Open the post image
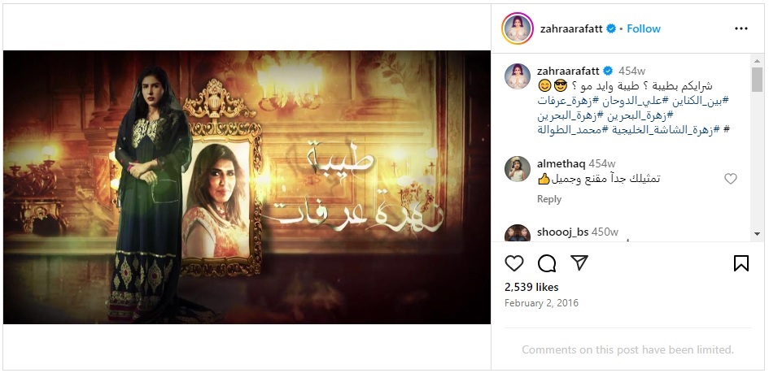The height and width of the screenshot is (373, 769). tap(247, 187)
